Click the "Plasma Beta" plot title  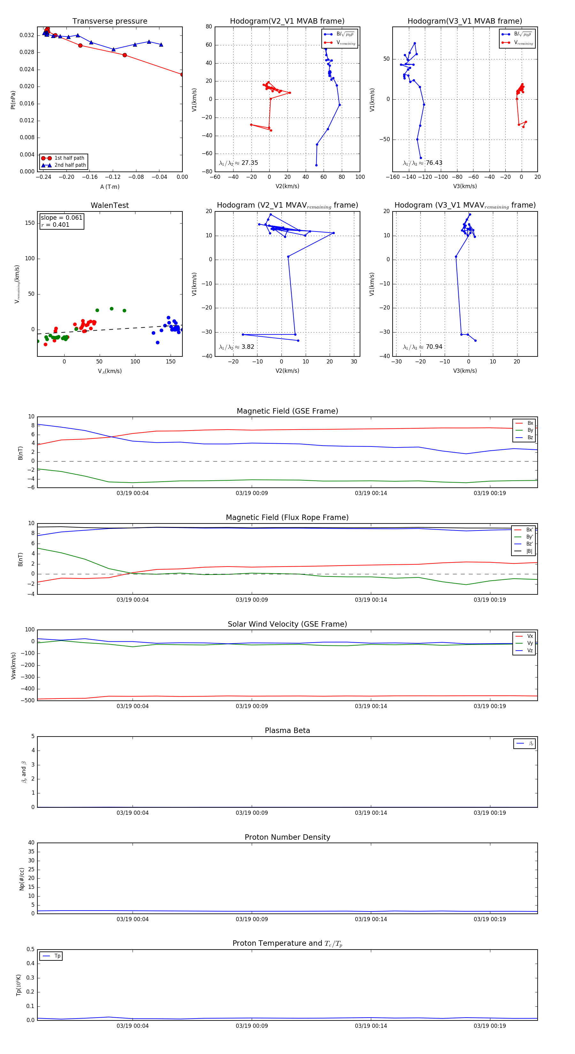click(287, 731)
